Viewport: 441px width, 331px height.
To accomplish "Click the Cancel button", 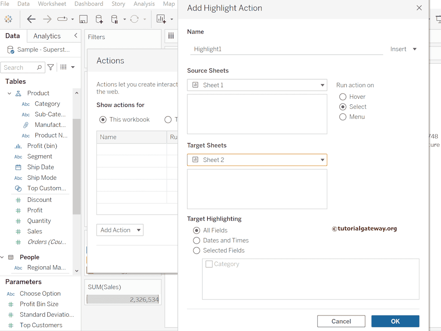I will click(341, 321).
